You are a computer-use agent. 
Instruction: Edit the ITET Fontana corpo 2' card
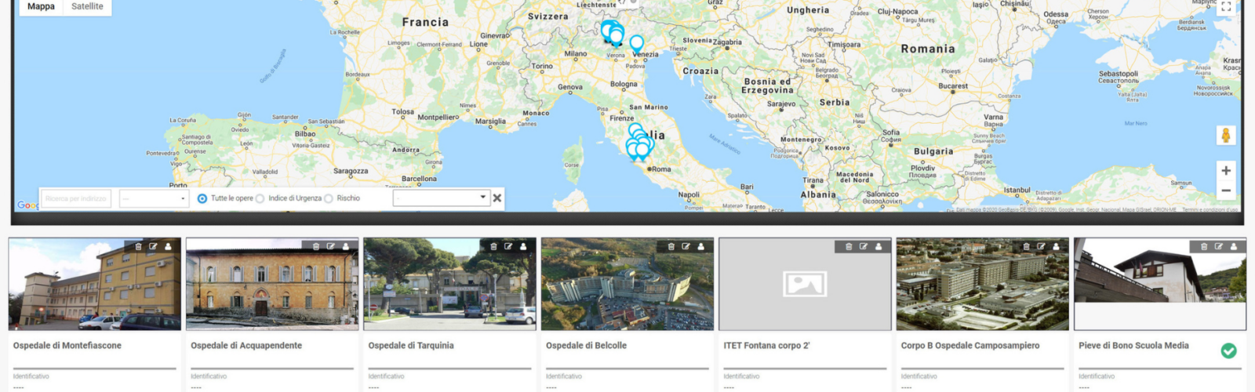864,246
